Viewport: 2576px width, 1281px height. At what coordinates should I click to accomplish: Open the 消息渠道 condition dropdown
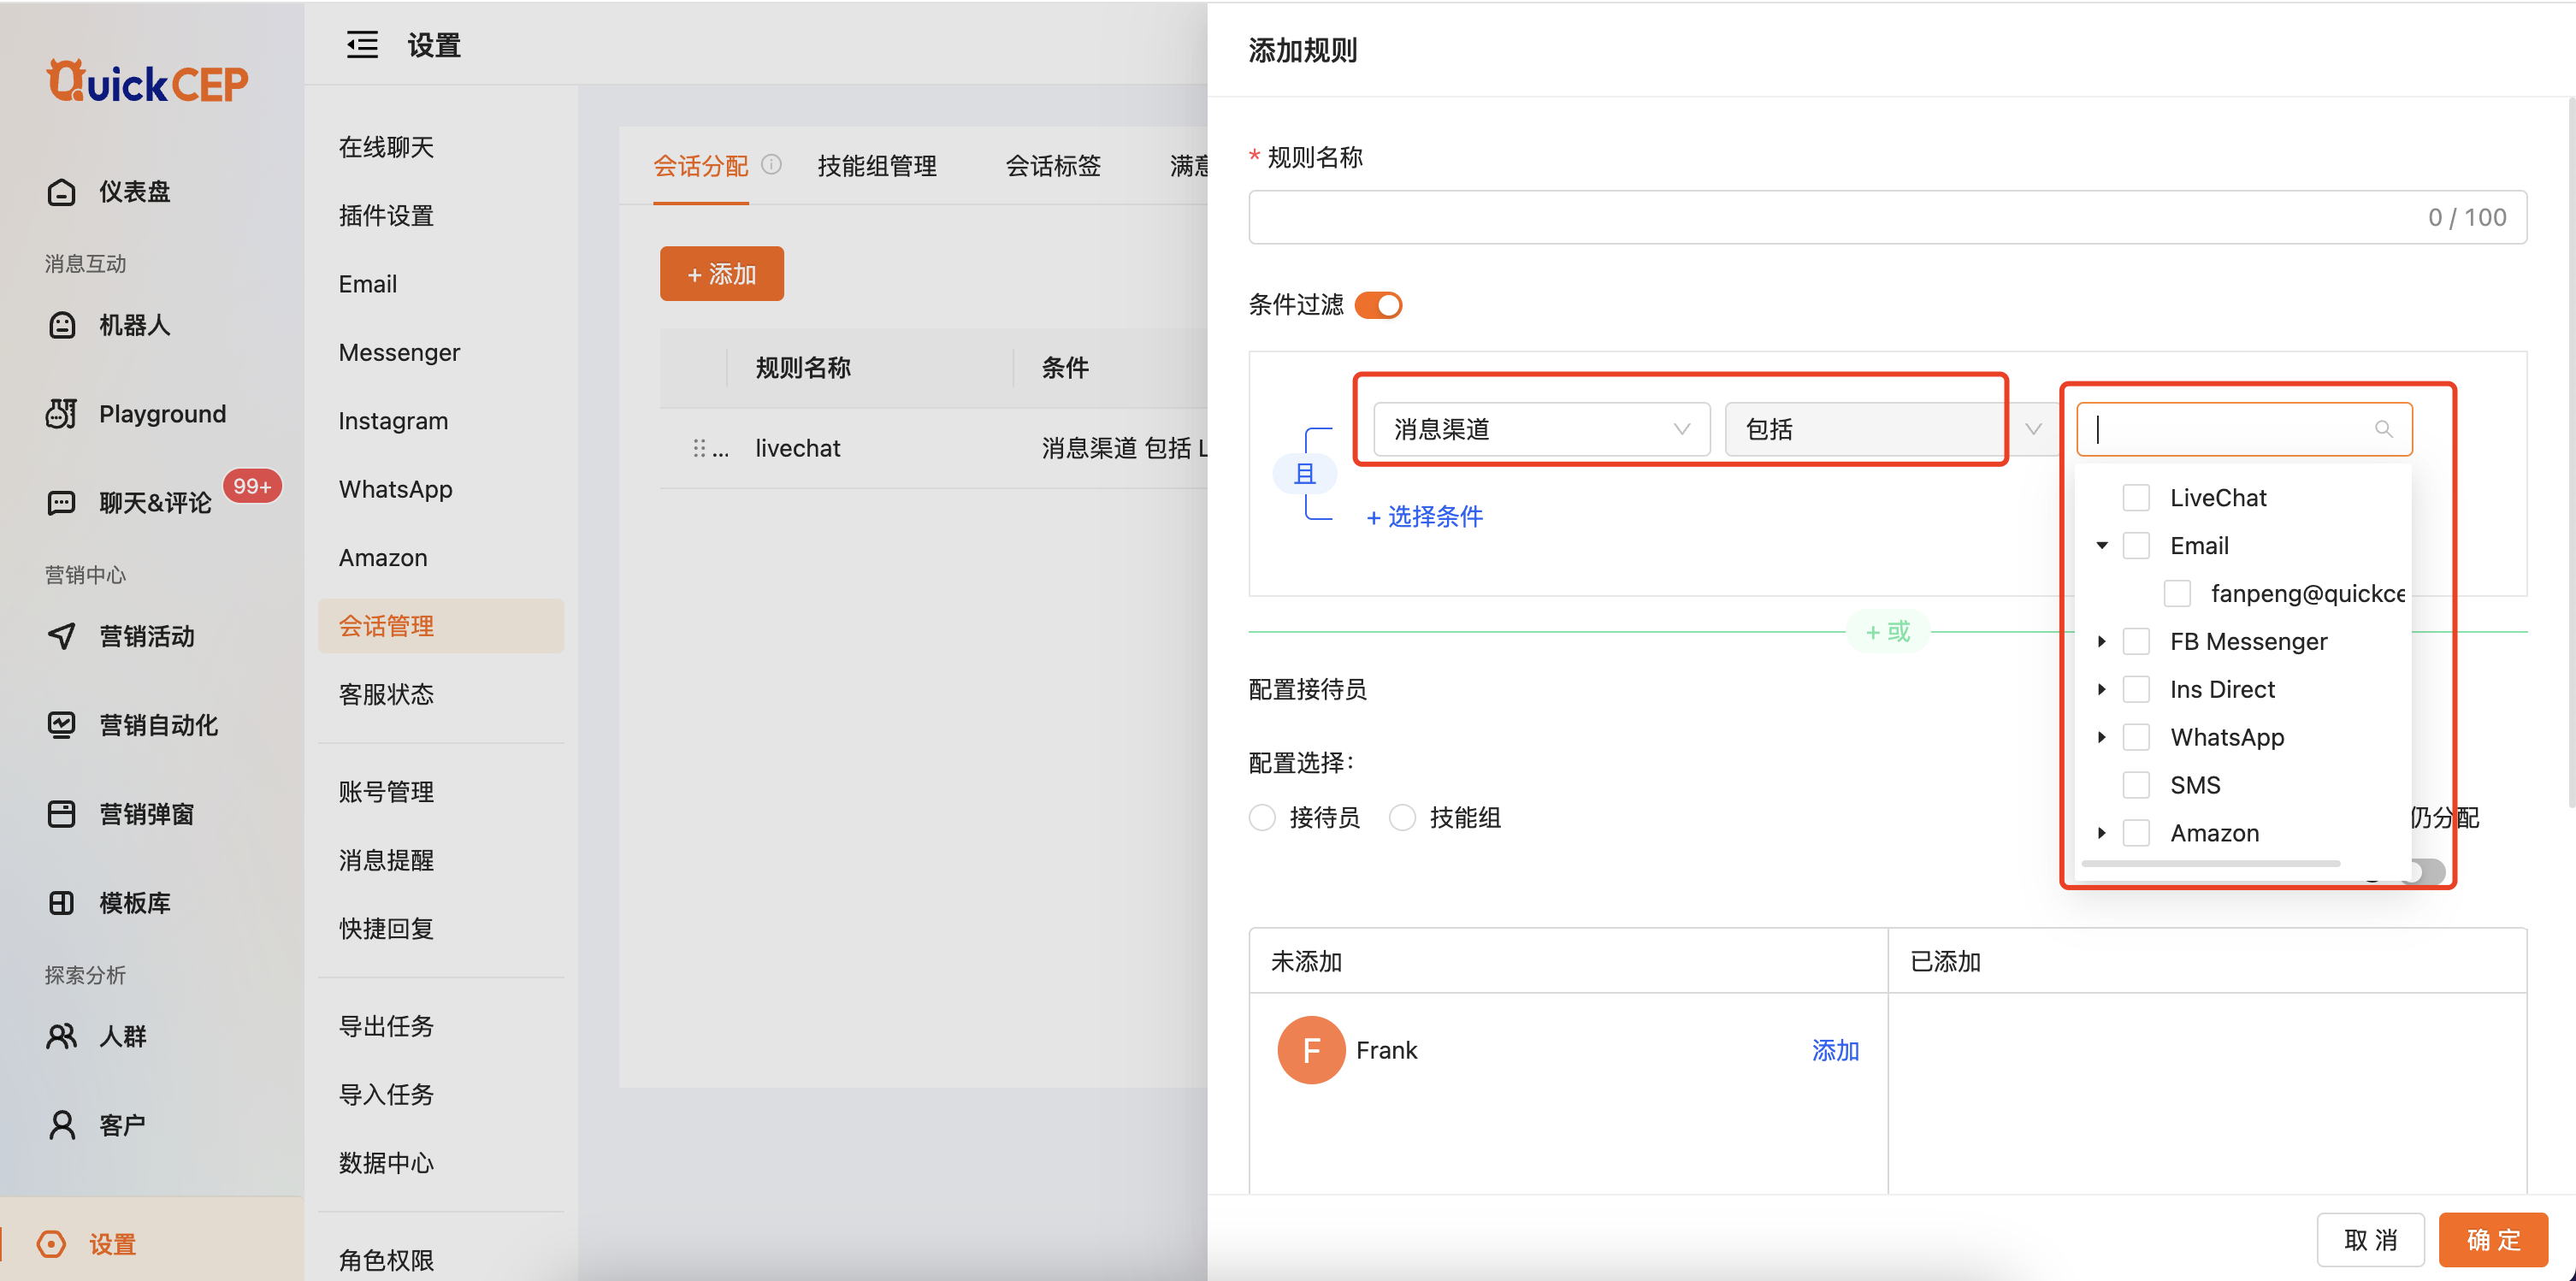coord(1540,429)
